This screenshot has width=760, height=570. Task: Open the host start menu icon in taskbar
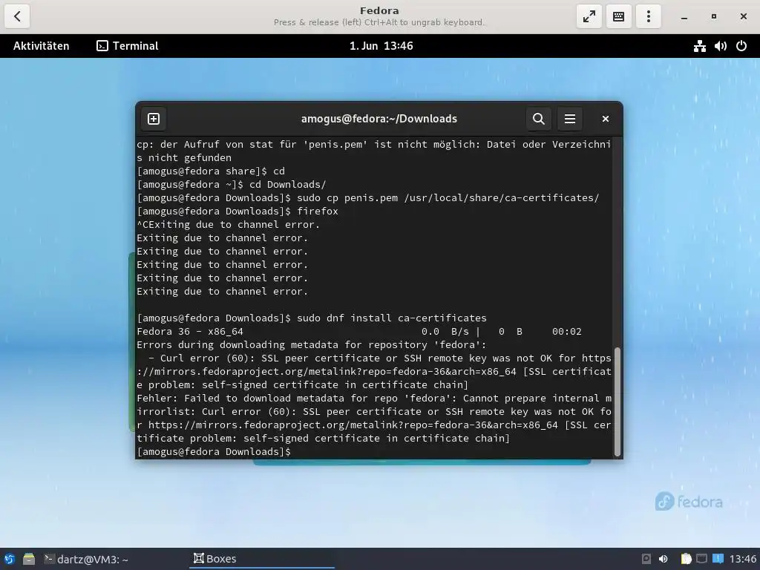(x=9, y=559)
